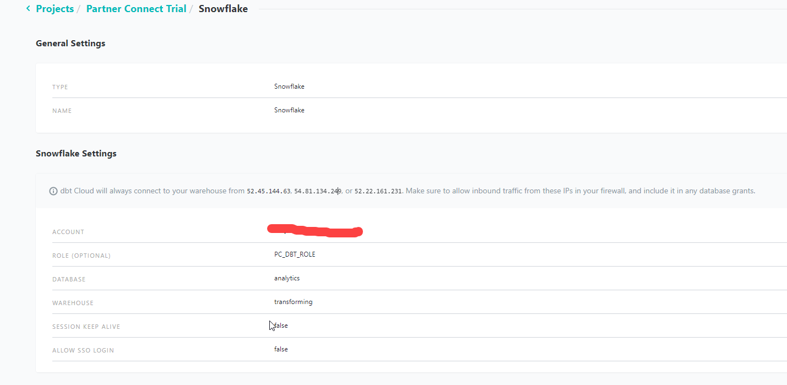Select IP address 52.45.144.63

(x=268, y=192)
